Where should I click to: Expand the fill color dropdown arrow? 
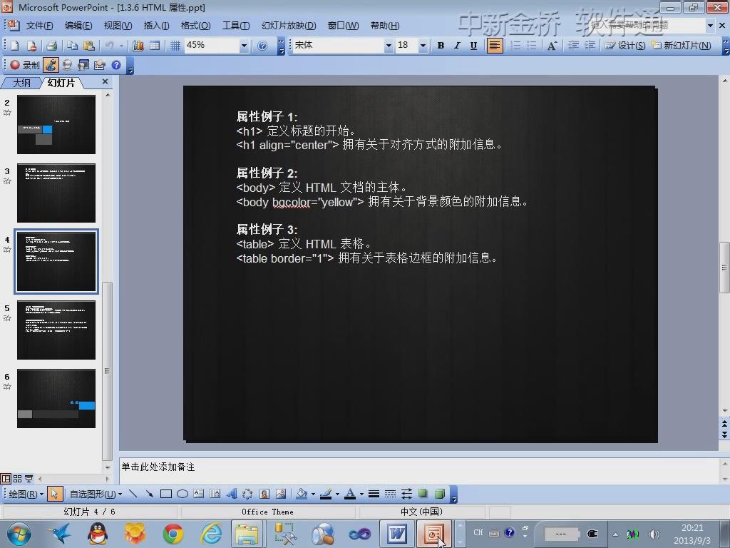click(313, 494)
